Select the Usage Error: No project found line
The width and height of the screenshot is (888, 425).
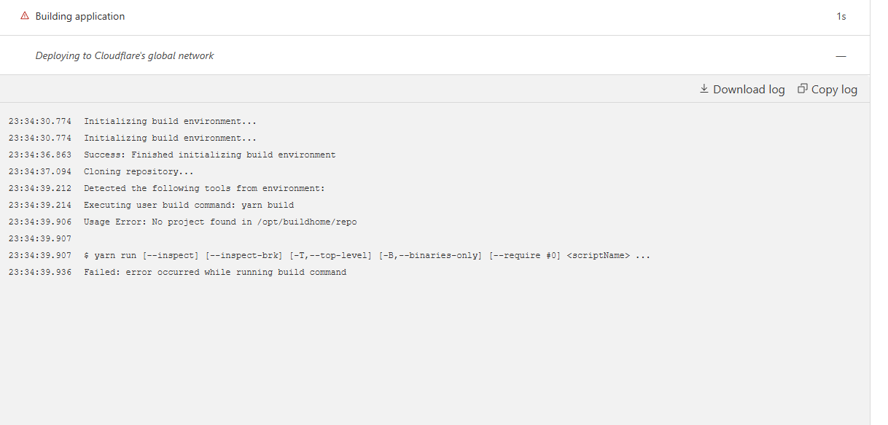tap(220, 222)
